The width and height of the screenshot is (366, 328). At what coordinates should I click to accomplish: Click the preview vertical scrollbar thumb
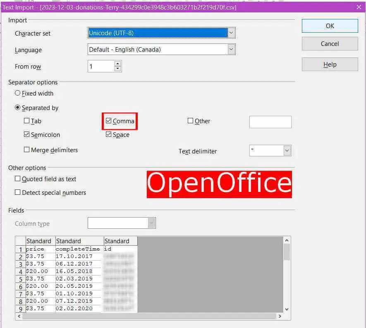point(287,252)
